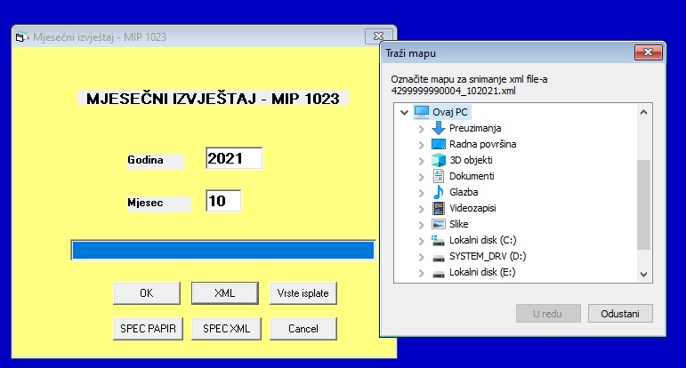Image resolution: width=686 pixels, height=368 pixels.
Task: Click the XML export button
Action: [224, 292]
